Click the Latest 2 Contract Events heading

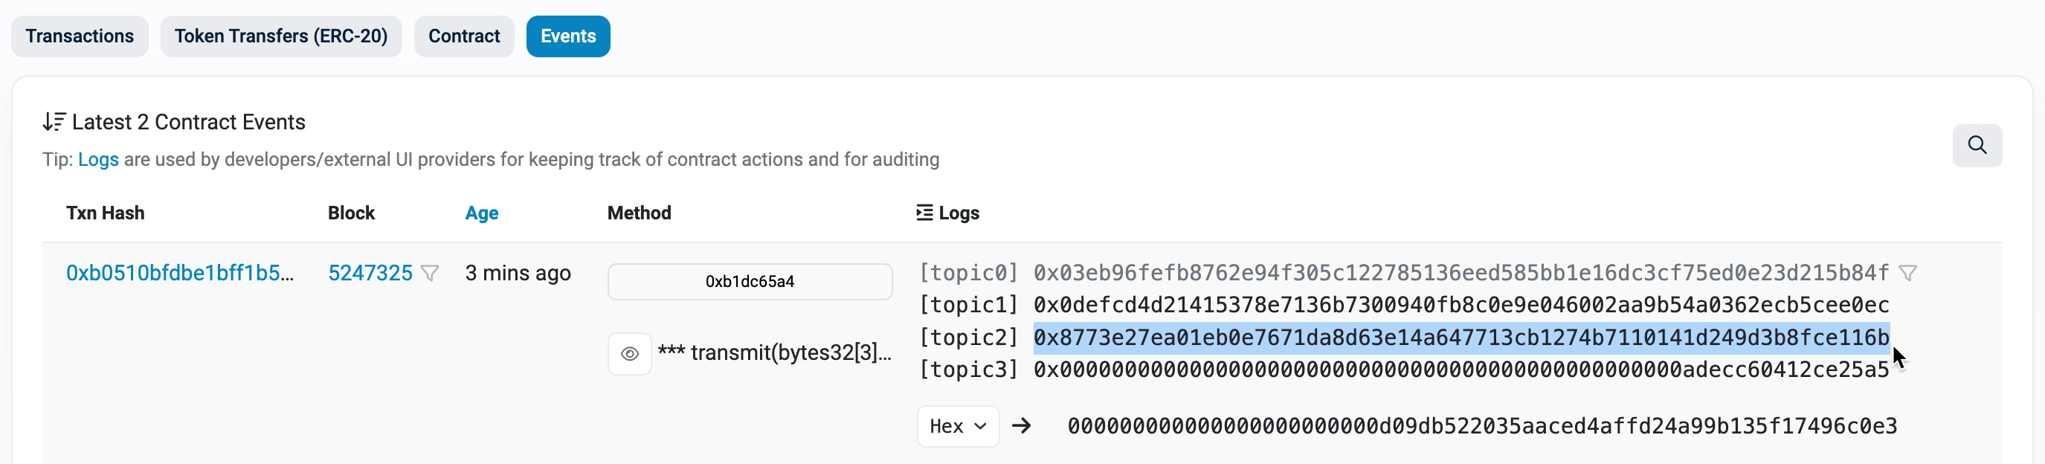click(188, 122)
